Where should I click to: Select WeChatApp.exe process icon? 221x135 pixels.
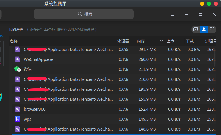[18, 59]
